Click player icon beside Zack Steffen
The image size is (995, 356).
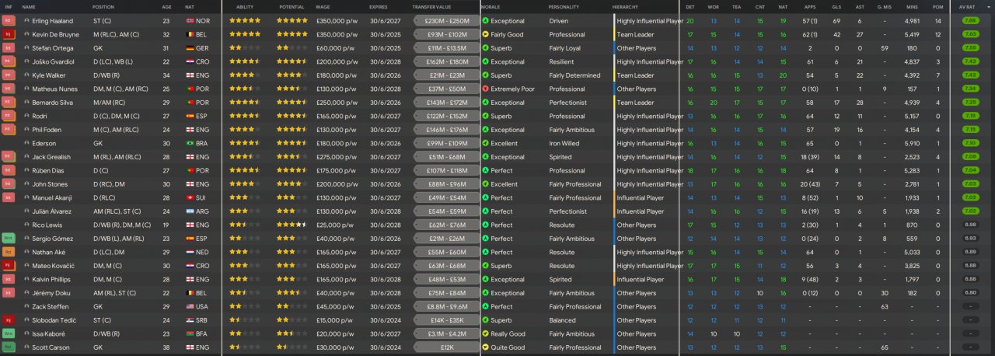click(x=26, y=306)
